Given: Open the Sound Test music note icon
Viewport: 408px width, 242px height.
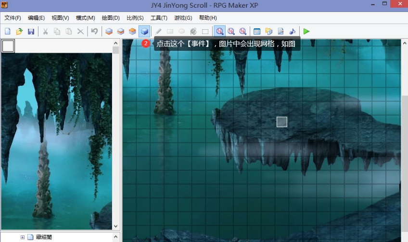Looking at the screenshot, I should (x=292, y=31).
